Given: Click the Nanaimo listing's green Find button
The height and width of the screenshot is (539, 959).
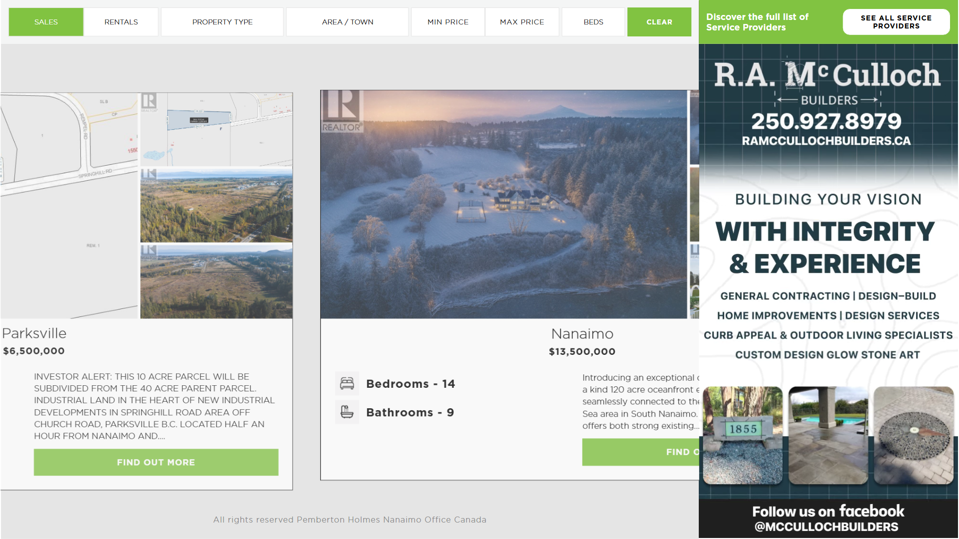Looking at the screenshot, I should coord(640,452).
